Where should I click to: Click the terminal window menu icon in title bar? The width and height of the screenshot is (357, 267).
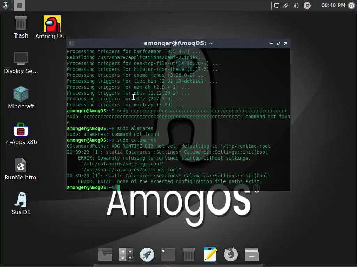click(x=71, y=43)
